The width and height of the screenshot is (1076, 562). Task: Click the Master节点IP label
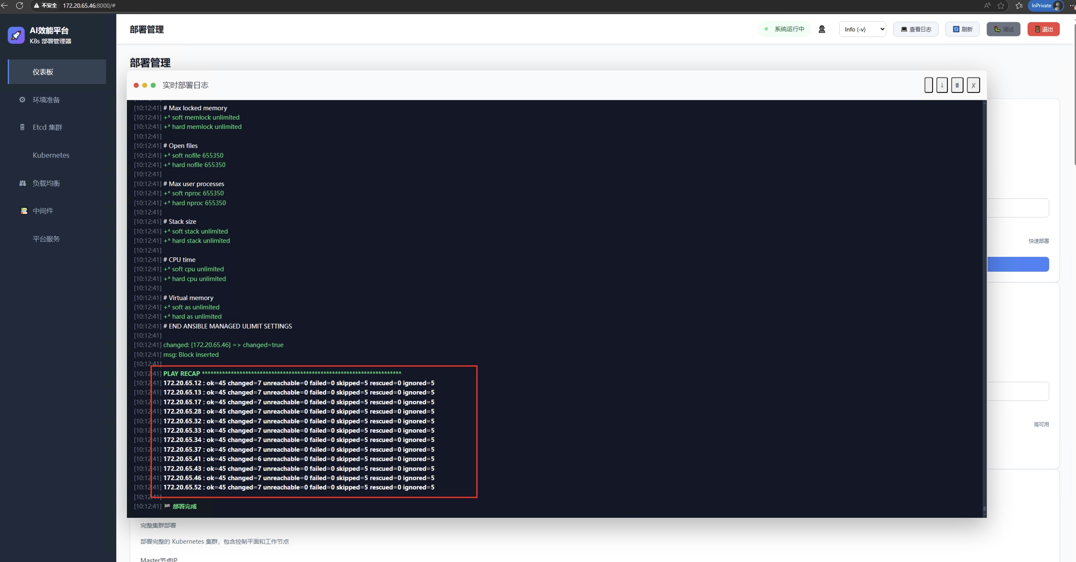159,559
